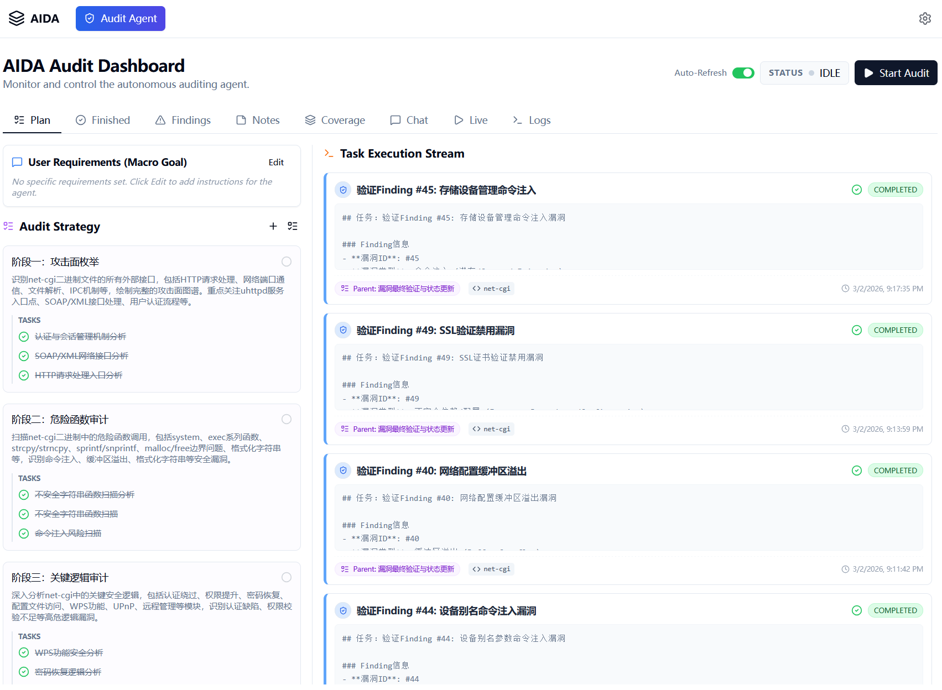The width and height of the screenshot is (942, 690).
Task: Toggle completed check for WPS功能安全分析
Action: point(24,652)
